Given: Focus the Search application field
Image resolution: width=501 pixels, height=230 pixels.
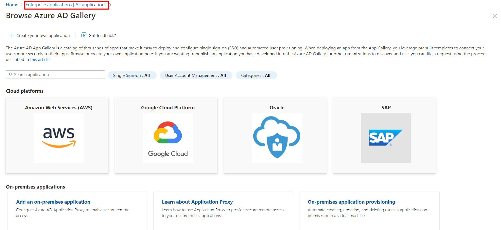Looking at the screenshot, I should point(55,74).
